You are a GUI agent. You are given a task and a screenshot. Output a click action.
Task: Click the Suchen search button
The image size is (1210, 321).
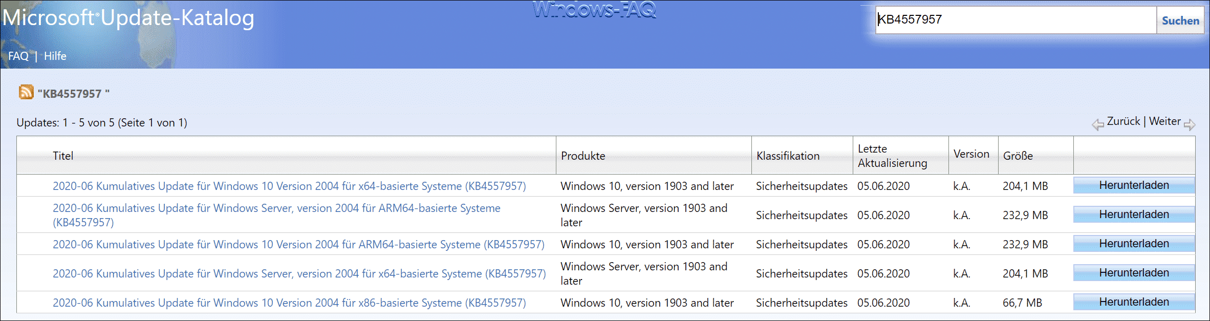point(1180,20)
